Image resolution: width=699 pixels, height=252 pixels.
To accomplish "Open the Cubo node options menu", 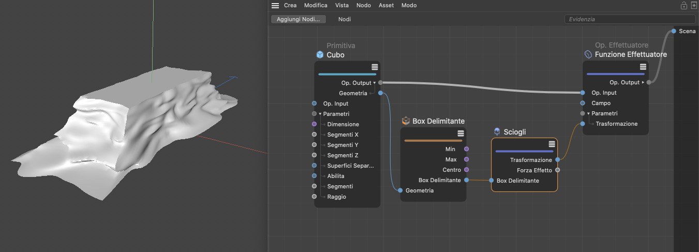I will pos(375,67).
